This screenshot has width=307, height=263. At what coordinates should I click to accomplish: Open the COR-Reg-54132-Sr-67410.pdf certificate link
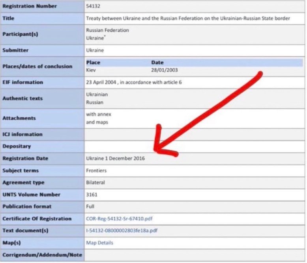[x=119, y=219]
